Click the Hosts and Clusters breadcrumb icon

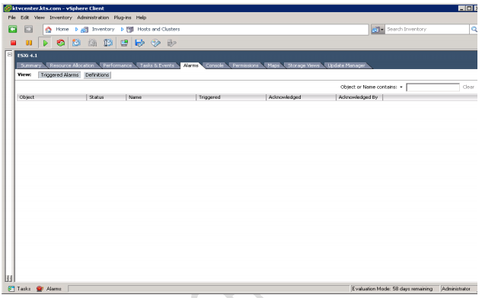click(x=130, y=30)
